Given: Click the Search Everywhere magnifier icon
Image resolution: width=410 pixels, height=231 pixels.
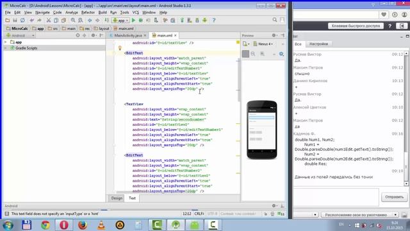Looking at the screenshot, I should pos(275,20).
